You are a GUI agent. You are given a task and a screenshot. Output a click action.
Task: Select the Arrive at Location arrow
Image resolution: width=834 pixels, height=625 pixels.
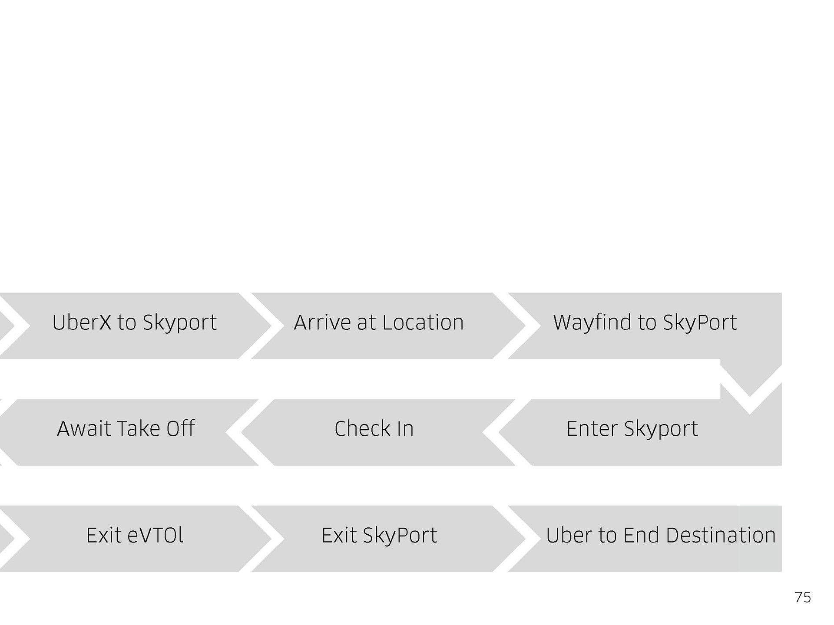pyautogui.click(x=379, y=323)
